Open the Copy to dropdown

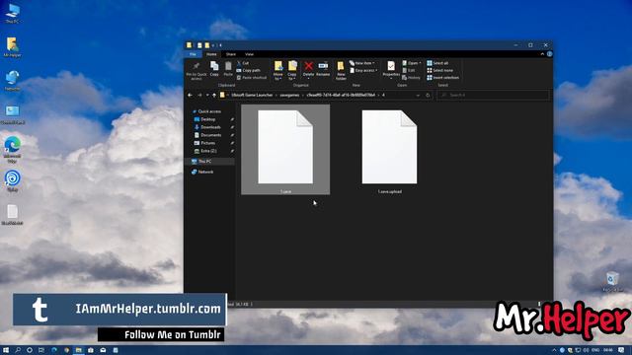(x=292, y=70)
